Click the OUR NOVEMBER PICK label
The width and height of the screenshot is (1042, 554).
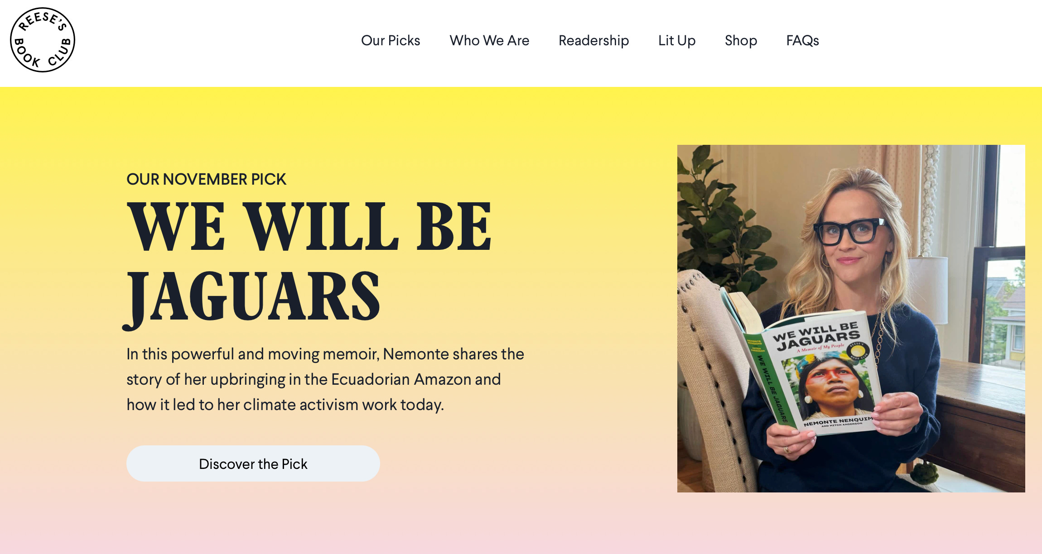(x=206, y=179)
